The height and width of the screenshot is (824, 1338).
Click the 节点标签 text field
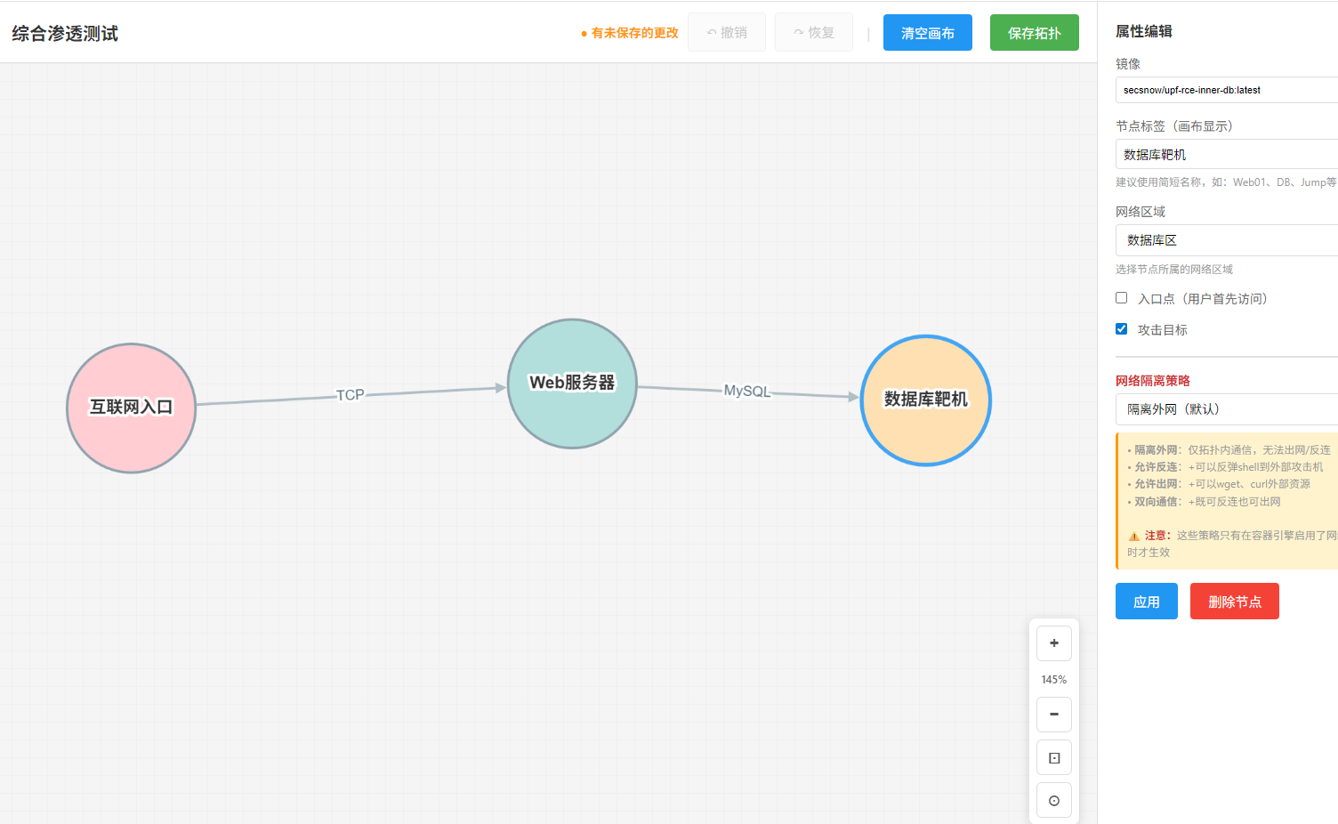coord(1226,154)
